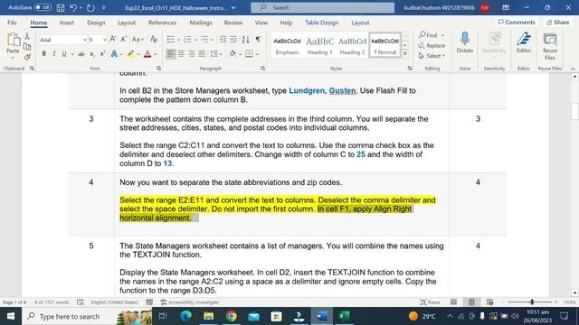The width and height of the screenshot is (579, 325).
Task: Click Find in Editing group
Action: 432,35
